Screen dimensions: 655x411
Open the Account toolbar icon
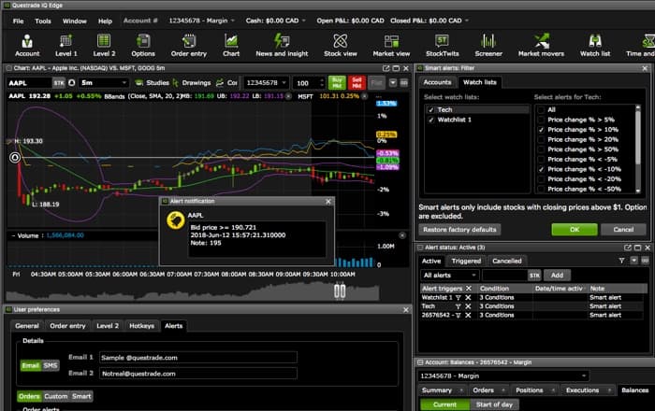pyautogui.click(x=27, y=46)
